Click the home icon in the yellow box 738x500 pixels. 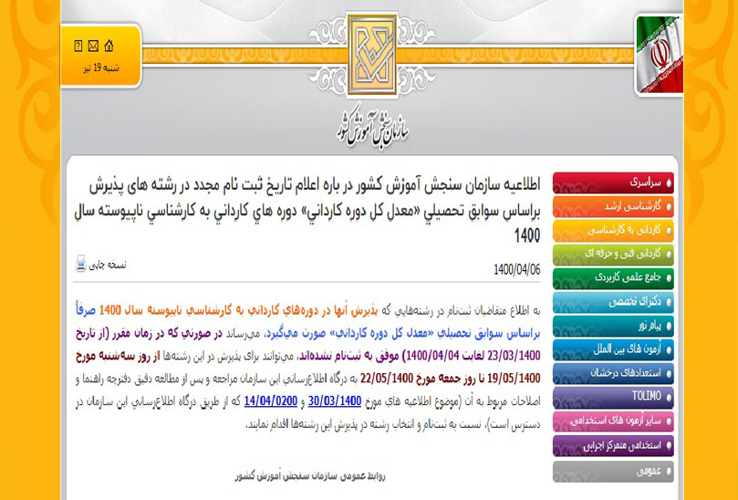(x=109, y=46)
